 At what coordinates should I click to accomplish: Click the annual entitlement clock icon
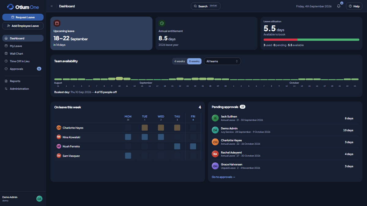tap(162, 23)
